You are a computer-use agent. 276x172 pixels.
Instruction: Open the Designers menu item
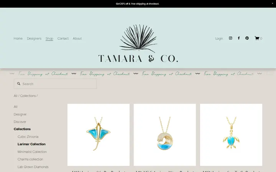tap(34, 39)
